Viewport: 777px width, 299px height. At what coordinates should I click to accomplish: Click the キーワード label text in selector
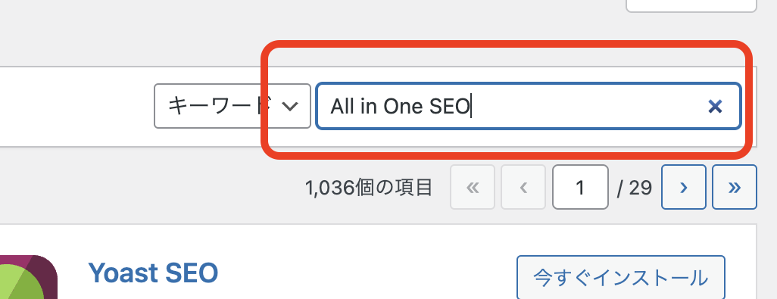(x=220, y=106)
